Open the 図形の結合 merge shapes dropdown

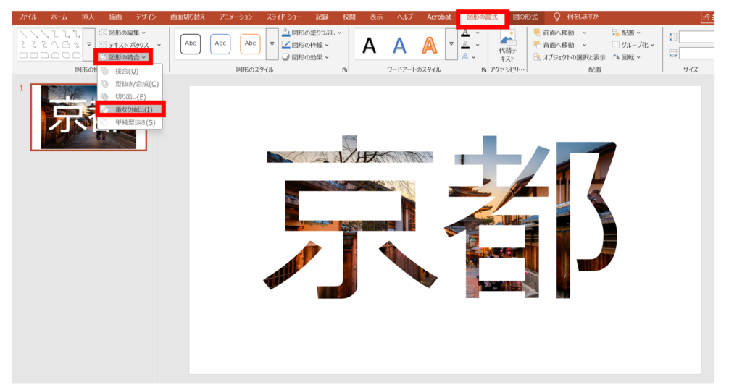123,57
